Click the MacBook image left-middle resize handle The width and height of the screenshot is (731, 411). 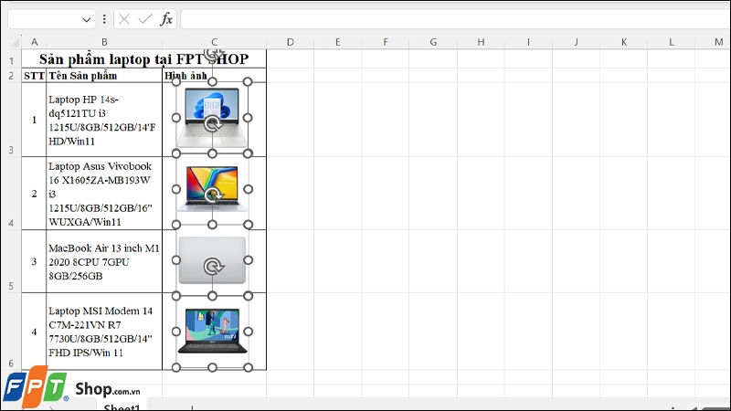pos(176,260)
